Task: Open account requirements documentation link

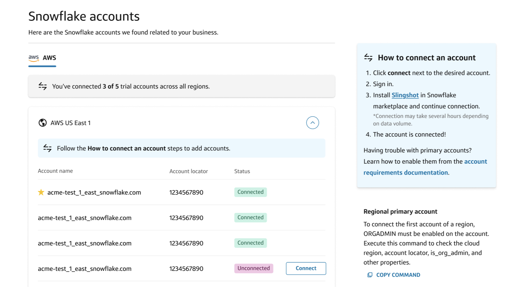Action: click(425, 167)
